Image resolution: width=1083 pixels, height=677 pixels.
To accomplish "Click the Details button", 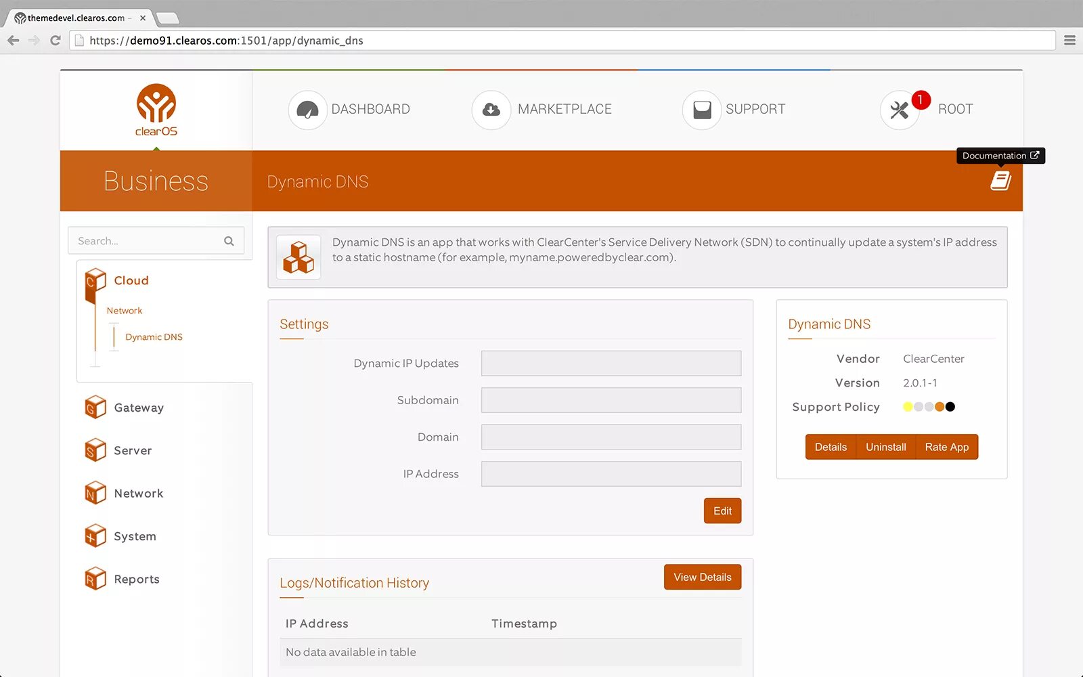I will (x=831, y=447).
